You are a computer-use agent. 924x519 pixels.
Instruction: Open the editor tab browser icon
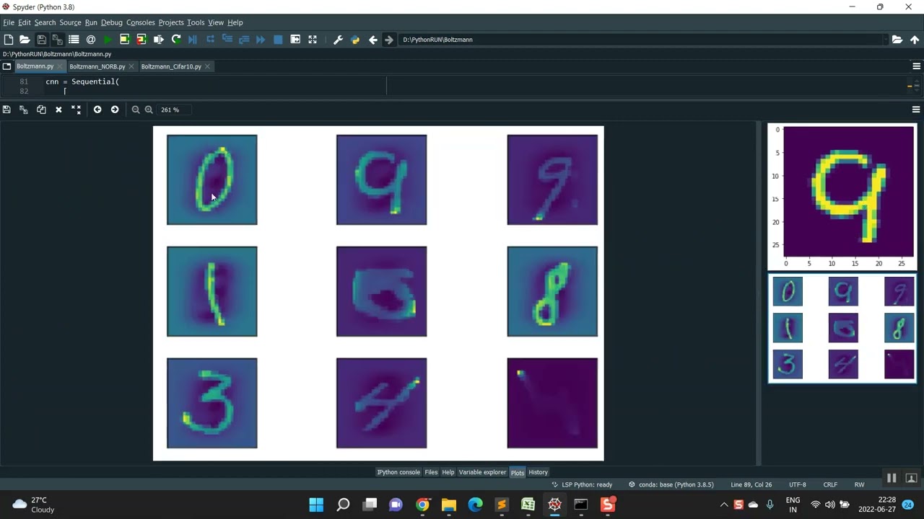pos(6,66)
